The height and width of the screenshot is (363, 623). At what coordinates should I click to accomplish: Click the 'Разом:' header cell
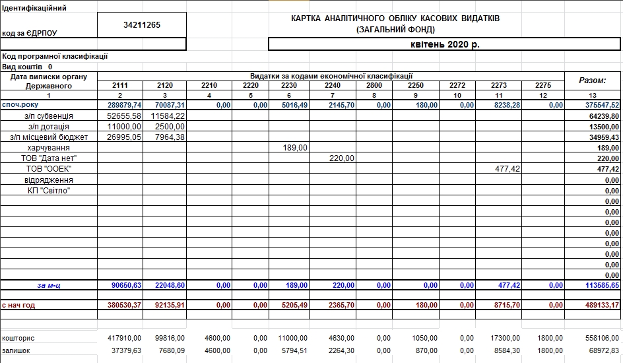pos(593,81)
